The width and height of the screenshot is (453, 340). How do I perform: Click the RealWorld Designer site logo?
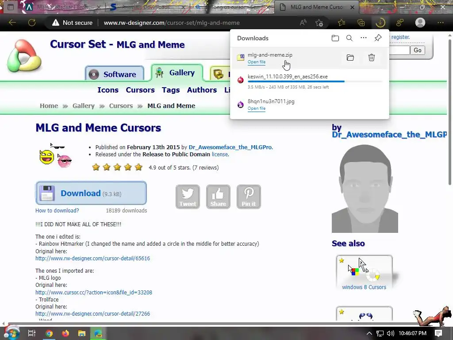[24, 56]
